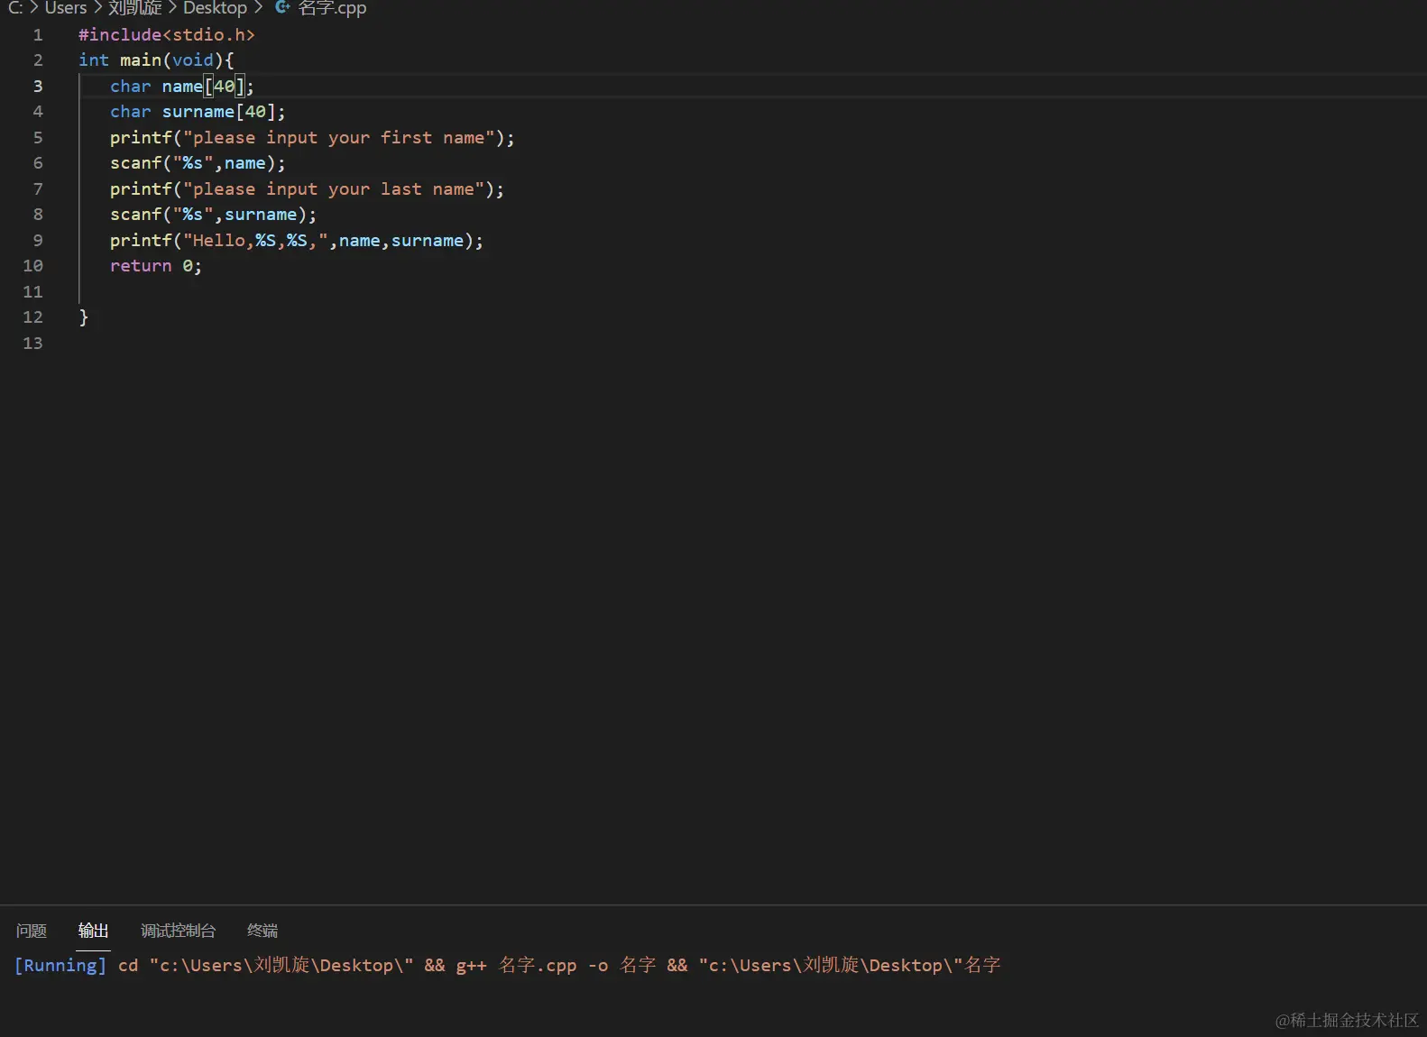Click the [Running] label in the output

(x=60, y=966)
